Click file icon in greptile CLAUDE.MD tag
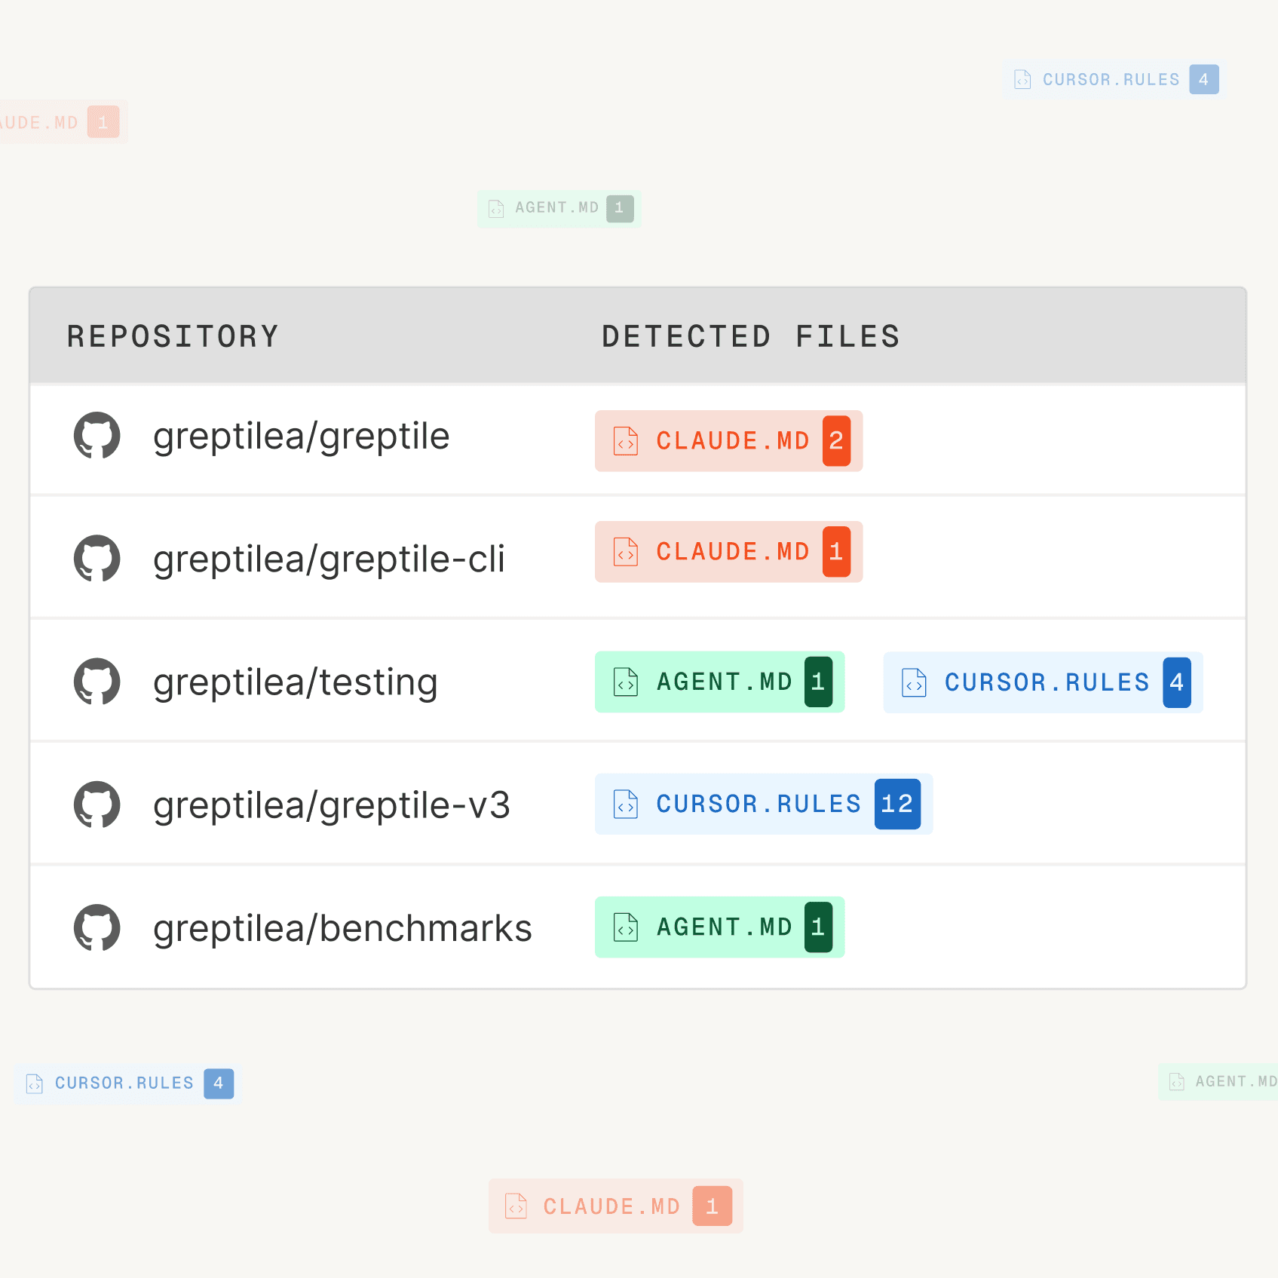1278x1278 pixels. click(x=626, y=441)
